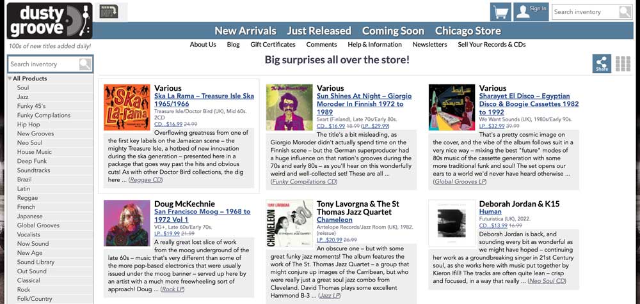Screen dimensions: 640x304
Task: Open the Gift Certificates menu item
Action: (x=273, y=45)
